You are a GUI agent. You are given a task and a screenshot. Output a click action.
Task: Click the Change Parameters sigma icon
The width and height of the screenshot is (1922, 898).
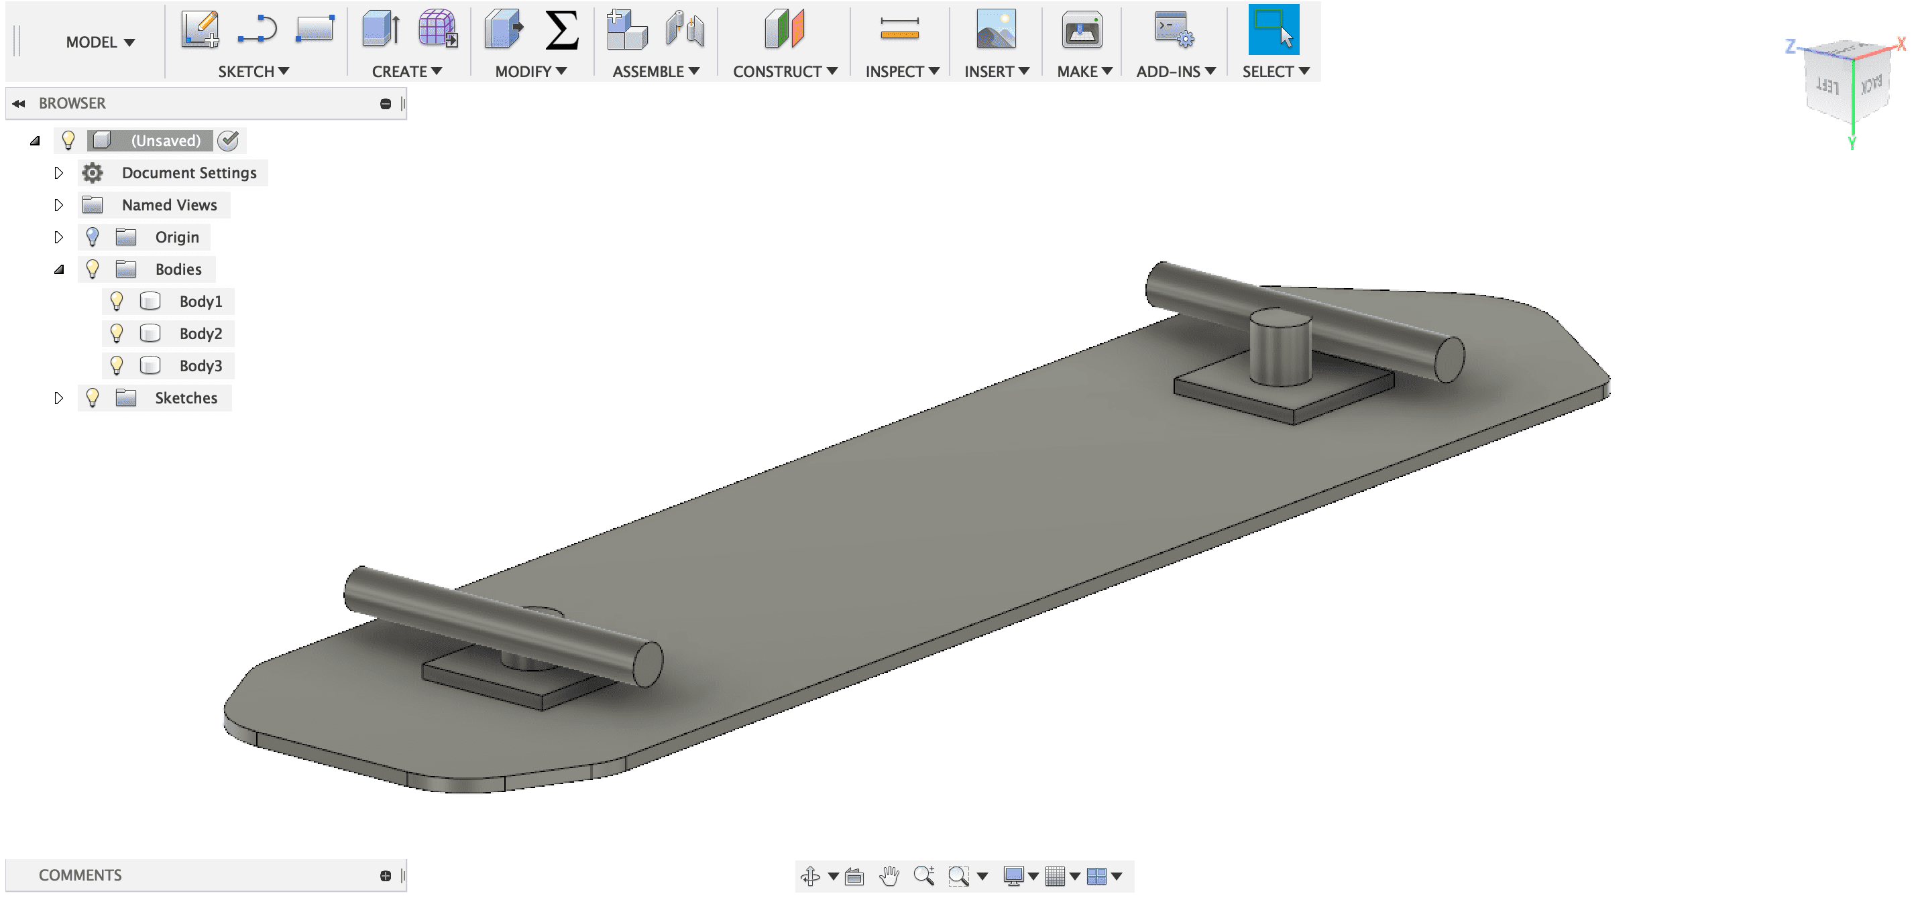(562, 30)
